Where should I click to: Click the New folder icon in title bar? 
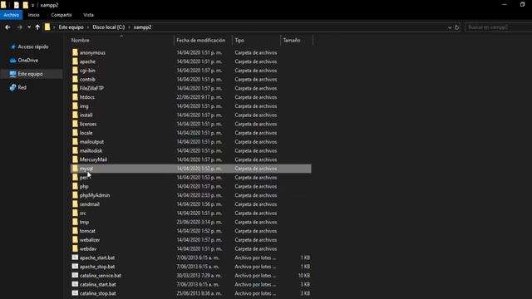26,5
